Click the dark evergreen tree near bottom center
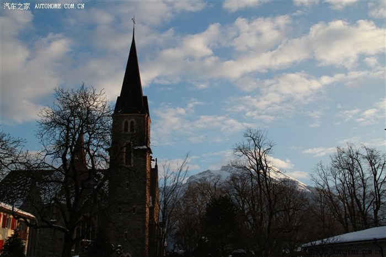The width and height of the screenshot is (386, 257). (221, 226)
